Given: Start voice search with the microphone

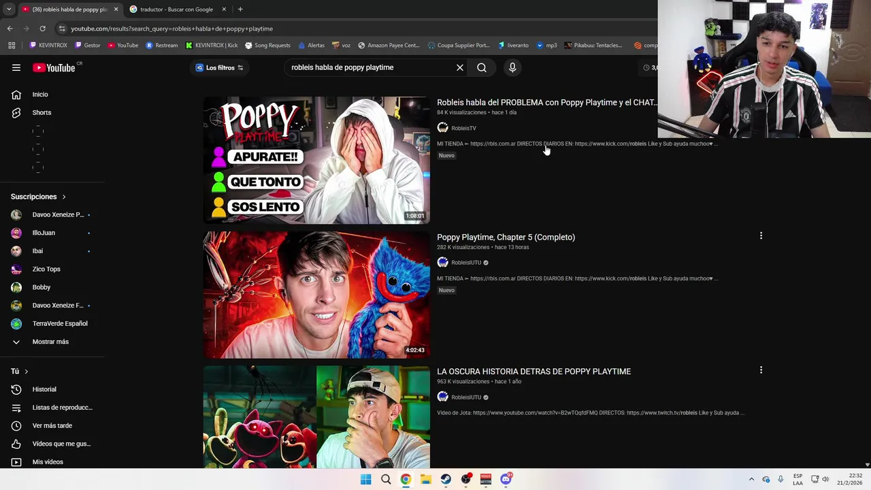Looking at the screenshot, I should (x=512, y=67).
